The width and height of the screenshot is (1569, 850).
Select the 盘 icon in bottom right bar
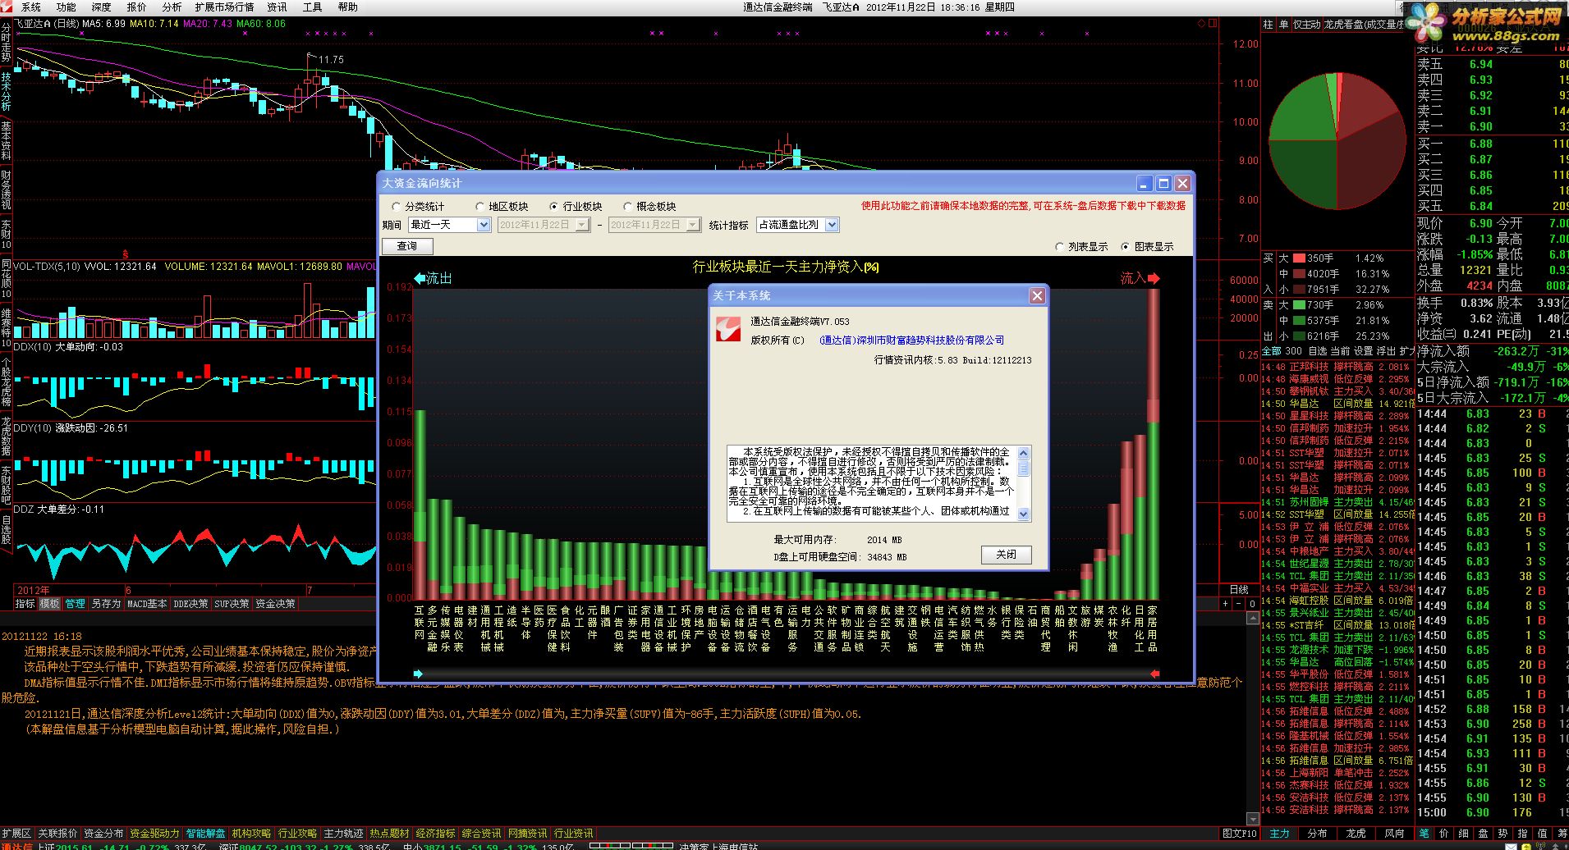click(x=1484, y=833)
